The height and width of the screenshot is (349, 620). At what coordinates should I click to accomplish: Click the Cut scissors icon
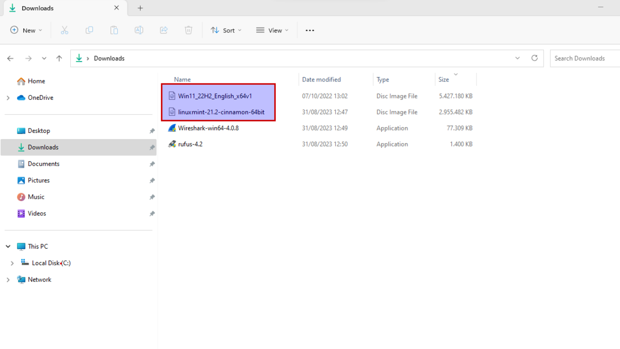pyautogui.click(x=64, y=30)
